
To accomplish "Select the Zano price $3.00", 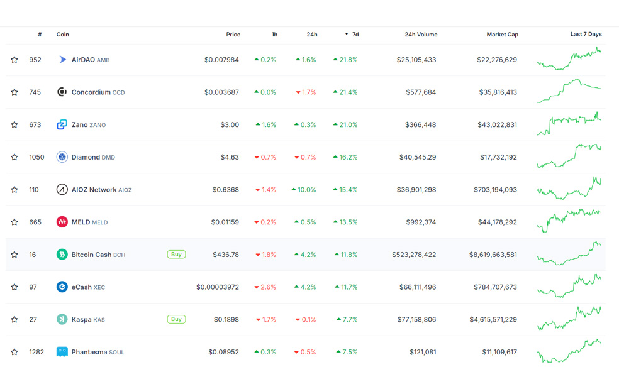I will (x=230, y=125).
